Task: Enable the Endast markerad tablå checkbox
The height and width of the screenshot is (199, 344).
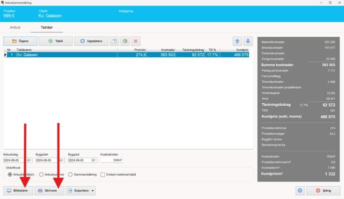Action: (102, 175)
